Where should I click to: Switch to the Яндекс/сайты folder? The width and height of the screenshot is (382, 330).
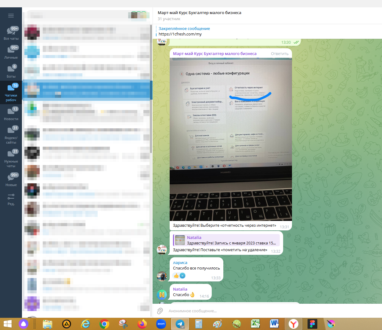tap(11, 134)
